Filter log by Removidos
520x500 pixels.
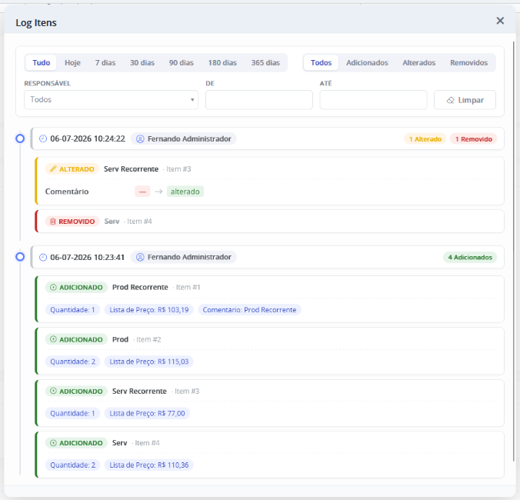pos(468,62)
